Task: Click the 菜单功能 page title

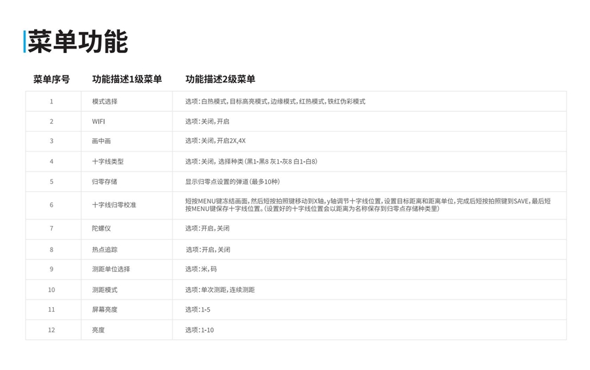Action: pyautogui.click(x=77, y=42)
